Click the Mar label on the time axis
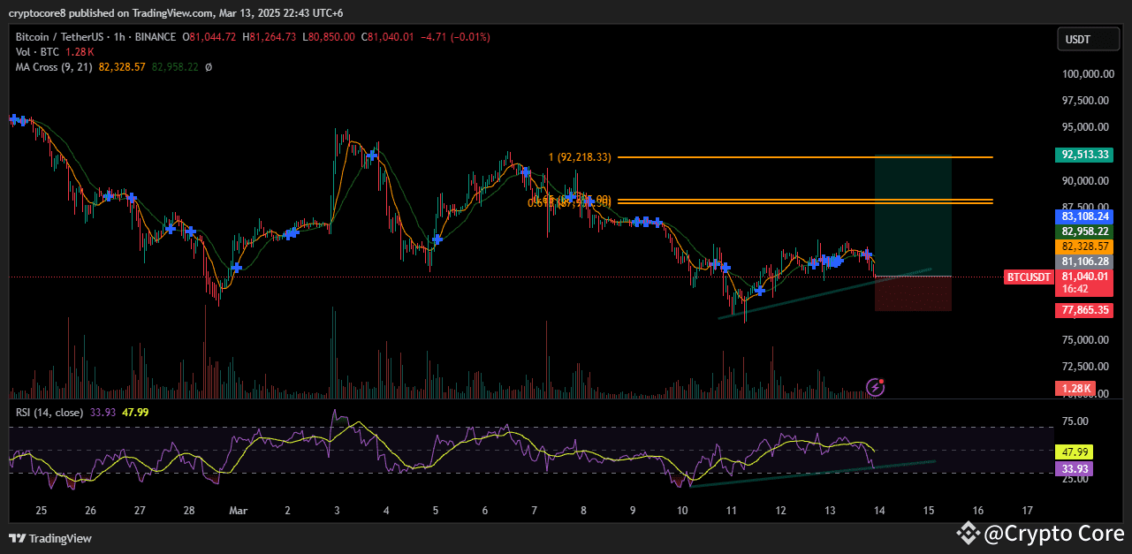Image resolution: width=1132 pixels, height=554 pixels. tap(237, 511)
